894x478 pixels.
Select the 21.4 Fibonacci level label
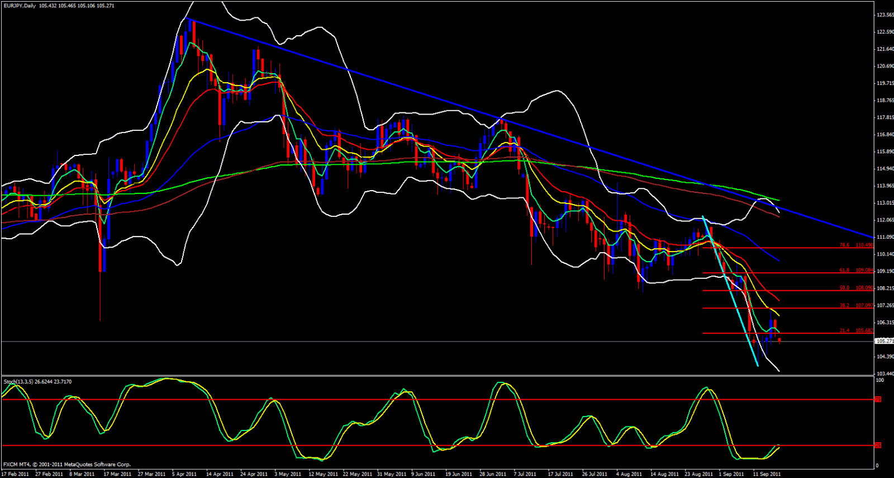(844, 330)
